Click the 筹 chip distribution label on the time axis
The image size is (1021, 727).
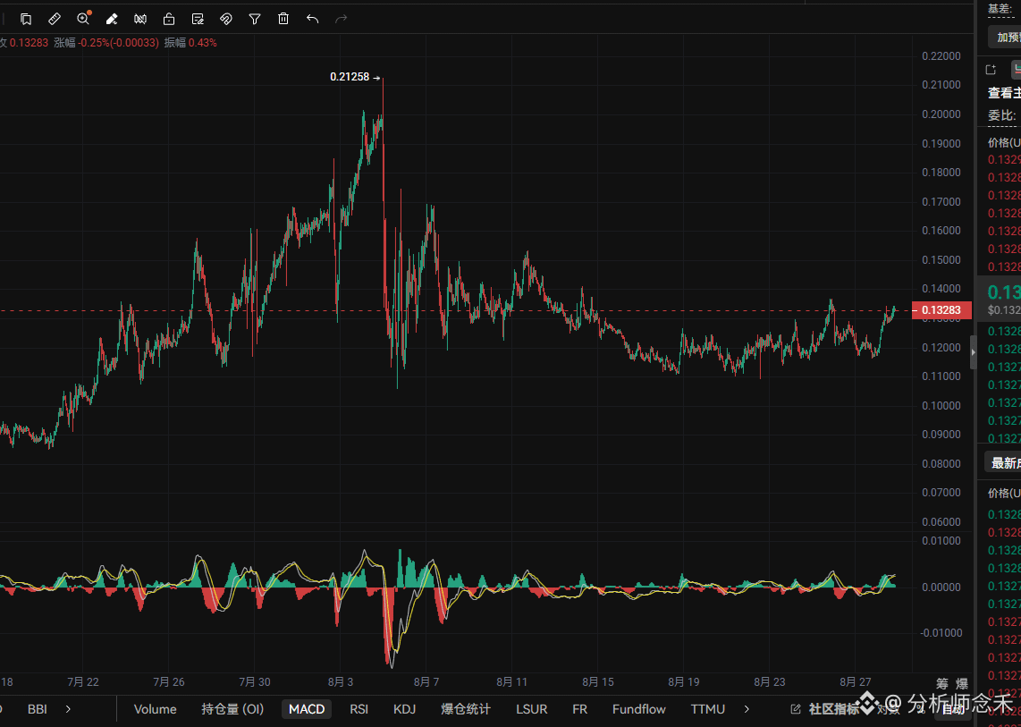click(x=942, y=684)
